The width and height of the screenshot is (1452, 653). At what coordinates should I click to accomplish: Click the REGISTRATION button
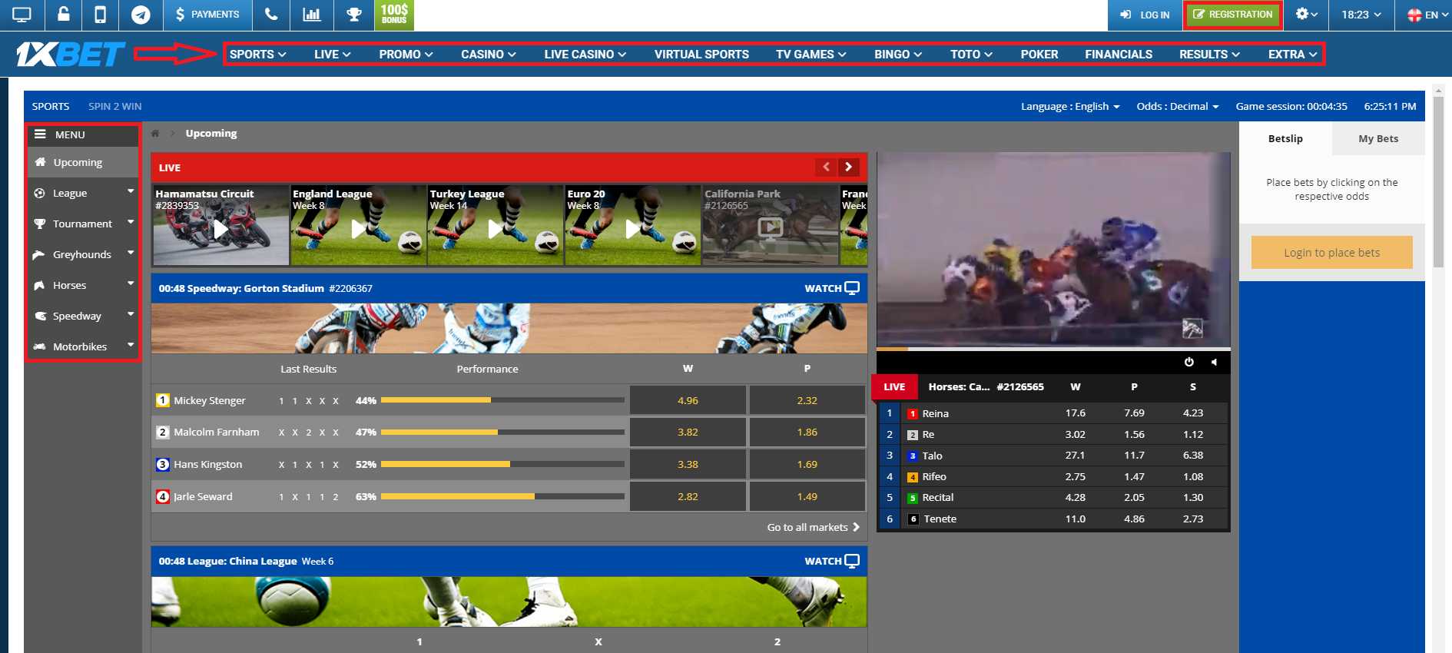[1233, 15]
